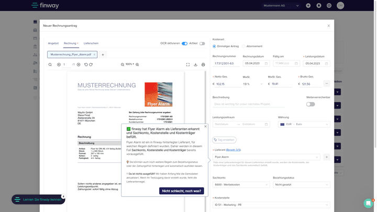
Task: Download the invoice PDF
Action: click(x=195, y=64)
